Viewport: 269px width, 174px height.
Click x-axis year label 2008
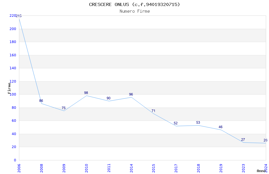41,168
